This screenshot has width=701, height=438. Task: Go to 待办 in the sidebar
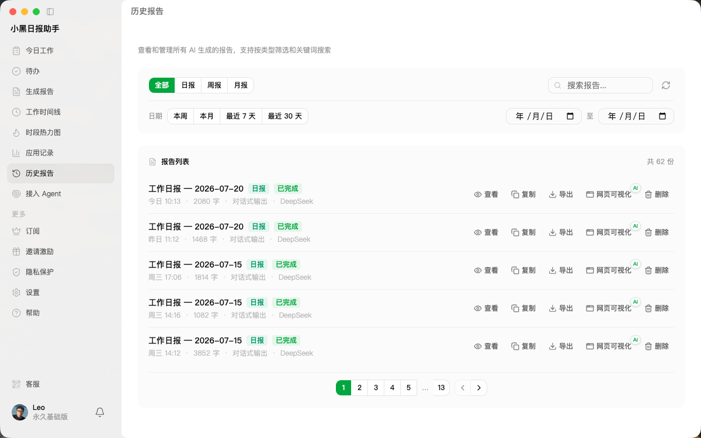pos(61,71)
